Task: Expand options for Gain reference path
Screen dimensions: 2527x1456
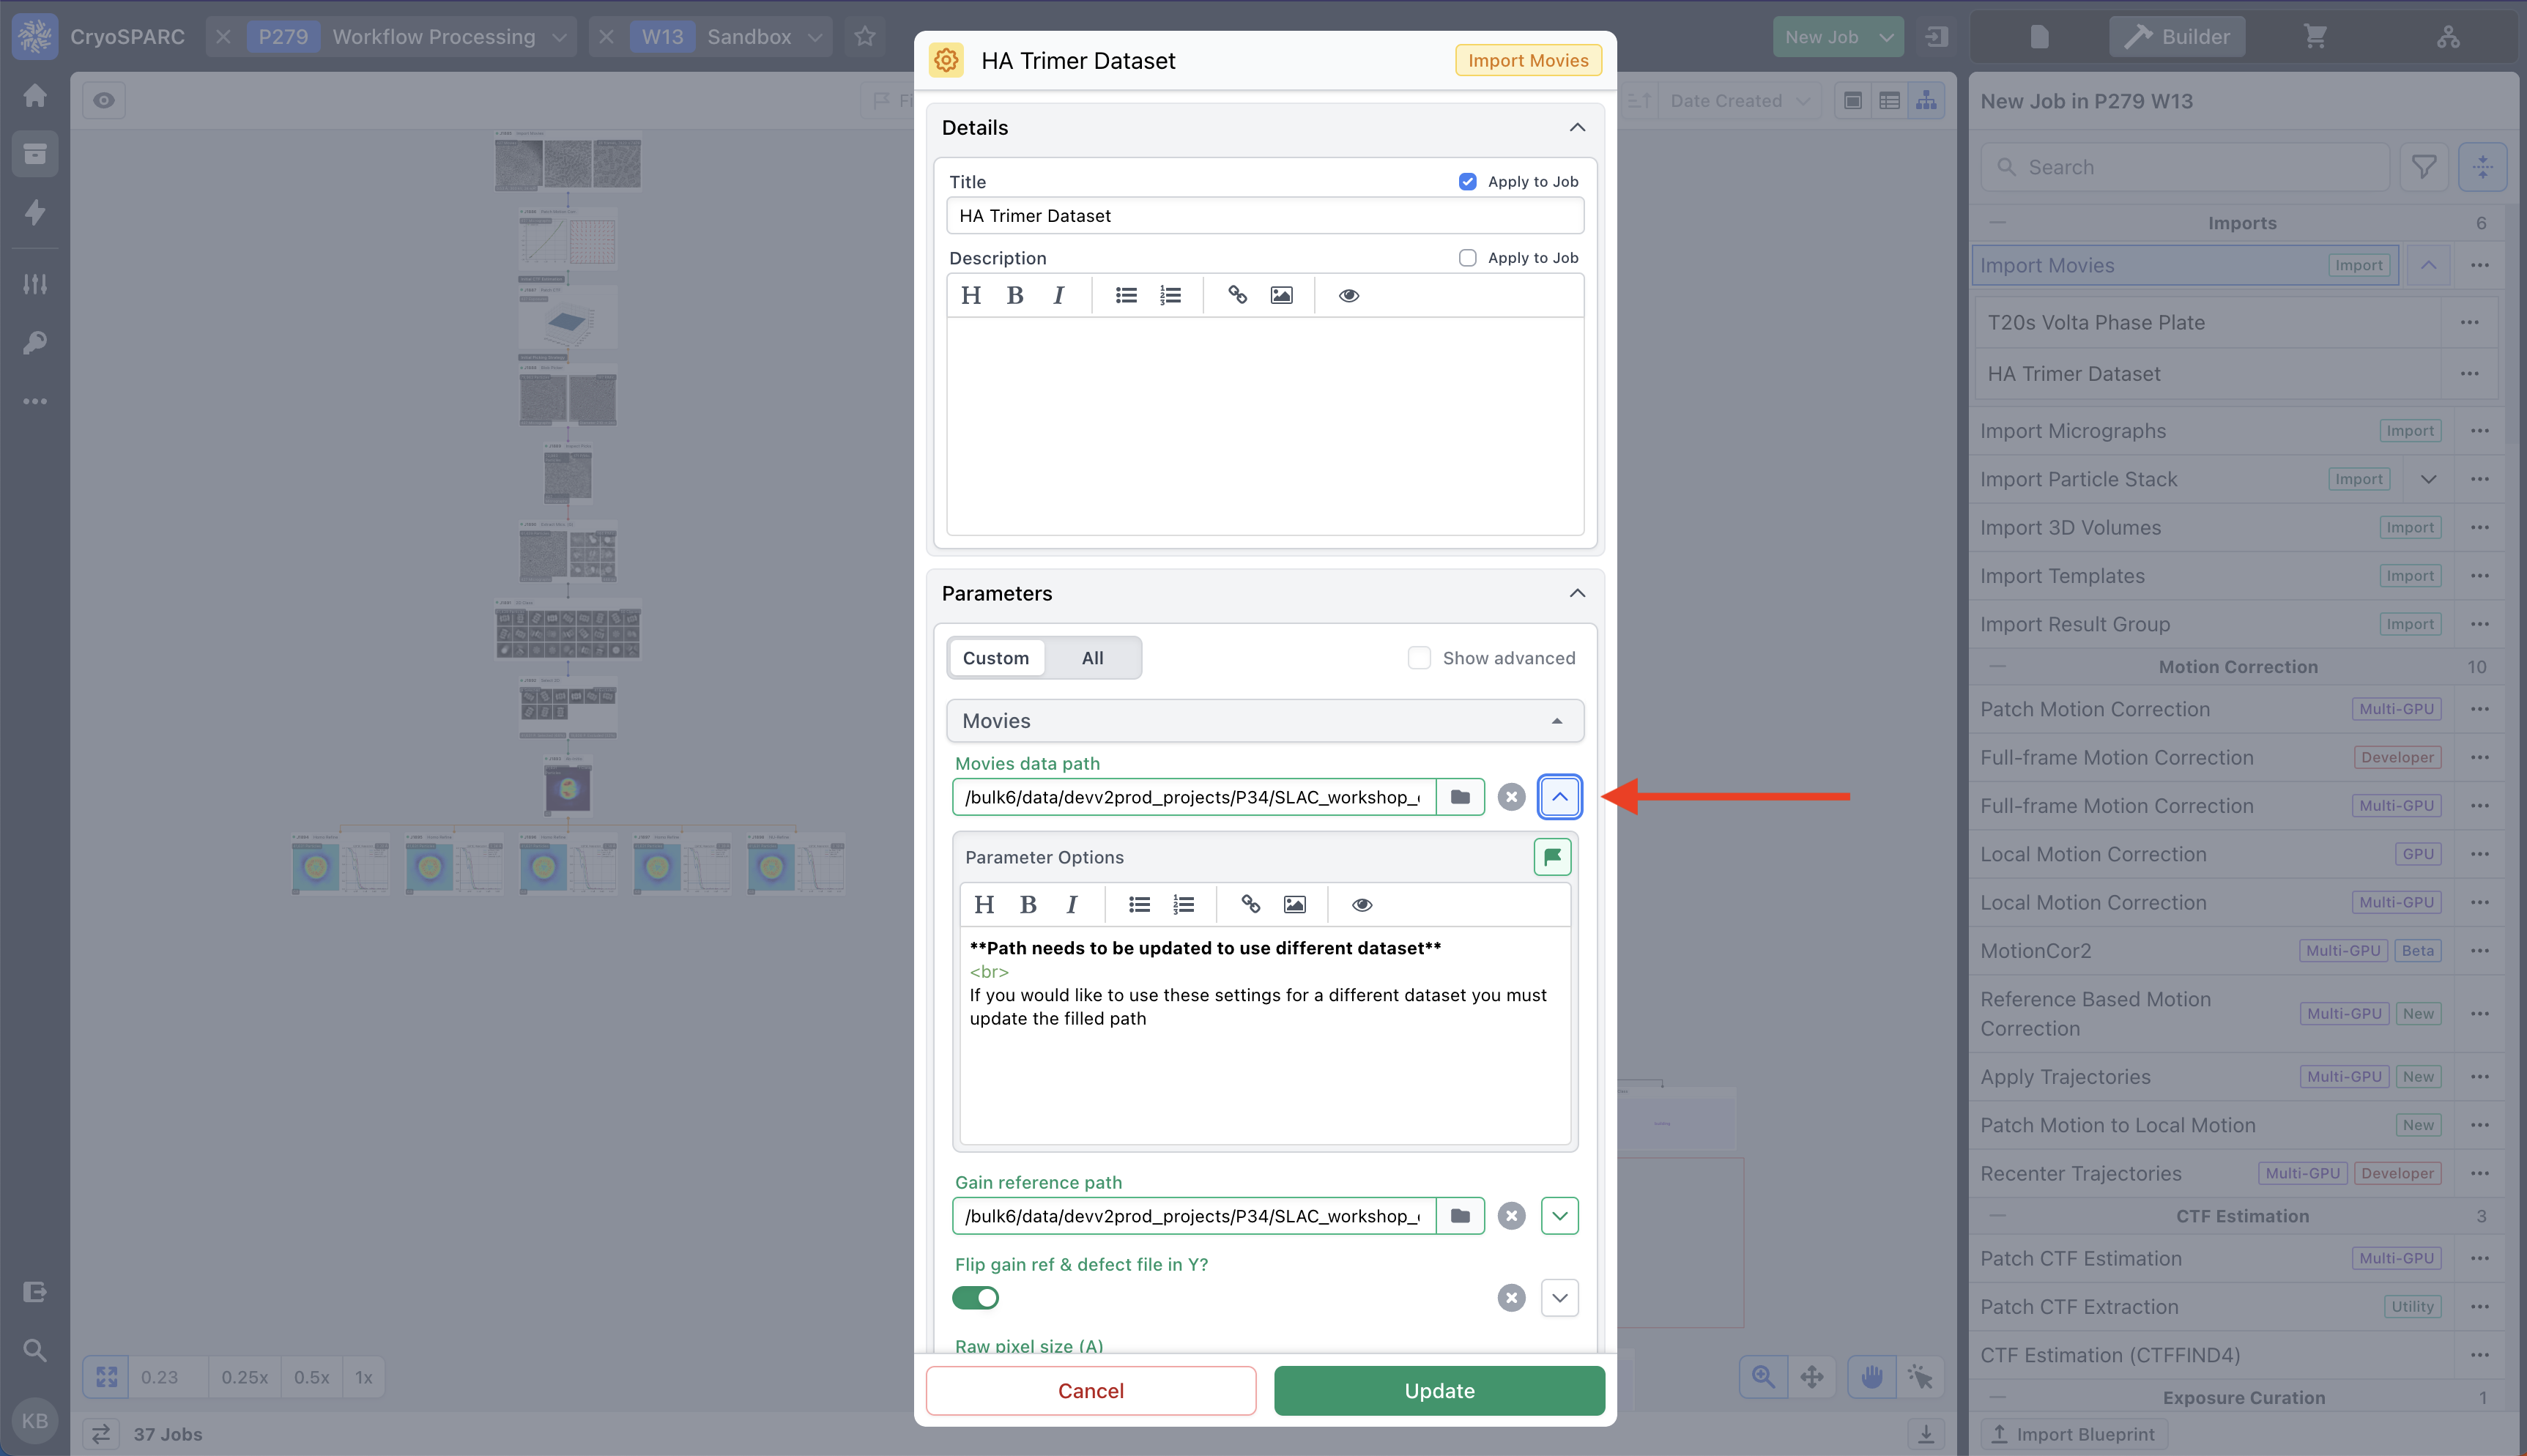Action: pos(1559,1216)
